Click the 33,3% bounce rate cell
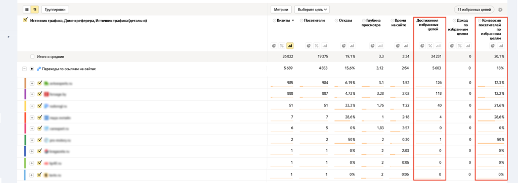Image resolution: width=518 pixels, height=183 pixels. point(350,105)
